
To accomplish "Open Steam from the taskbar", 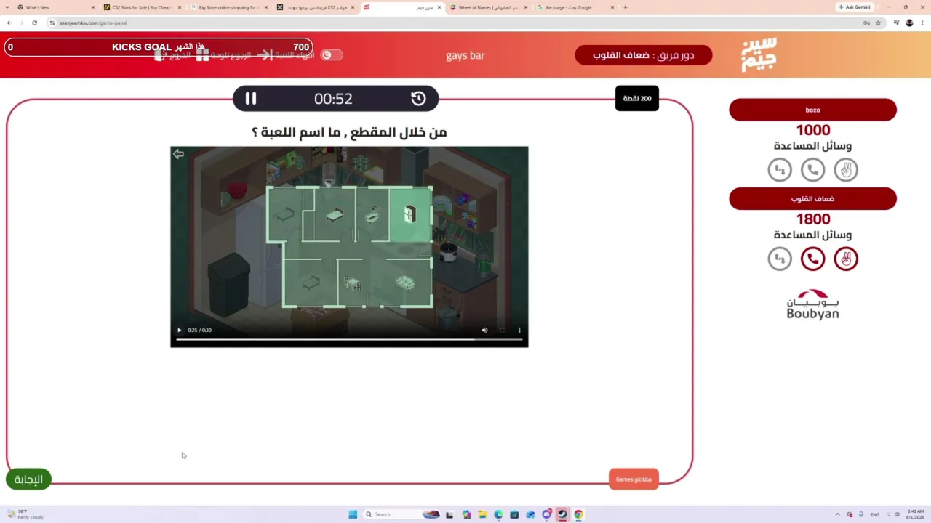I will 562,514.
